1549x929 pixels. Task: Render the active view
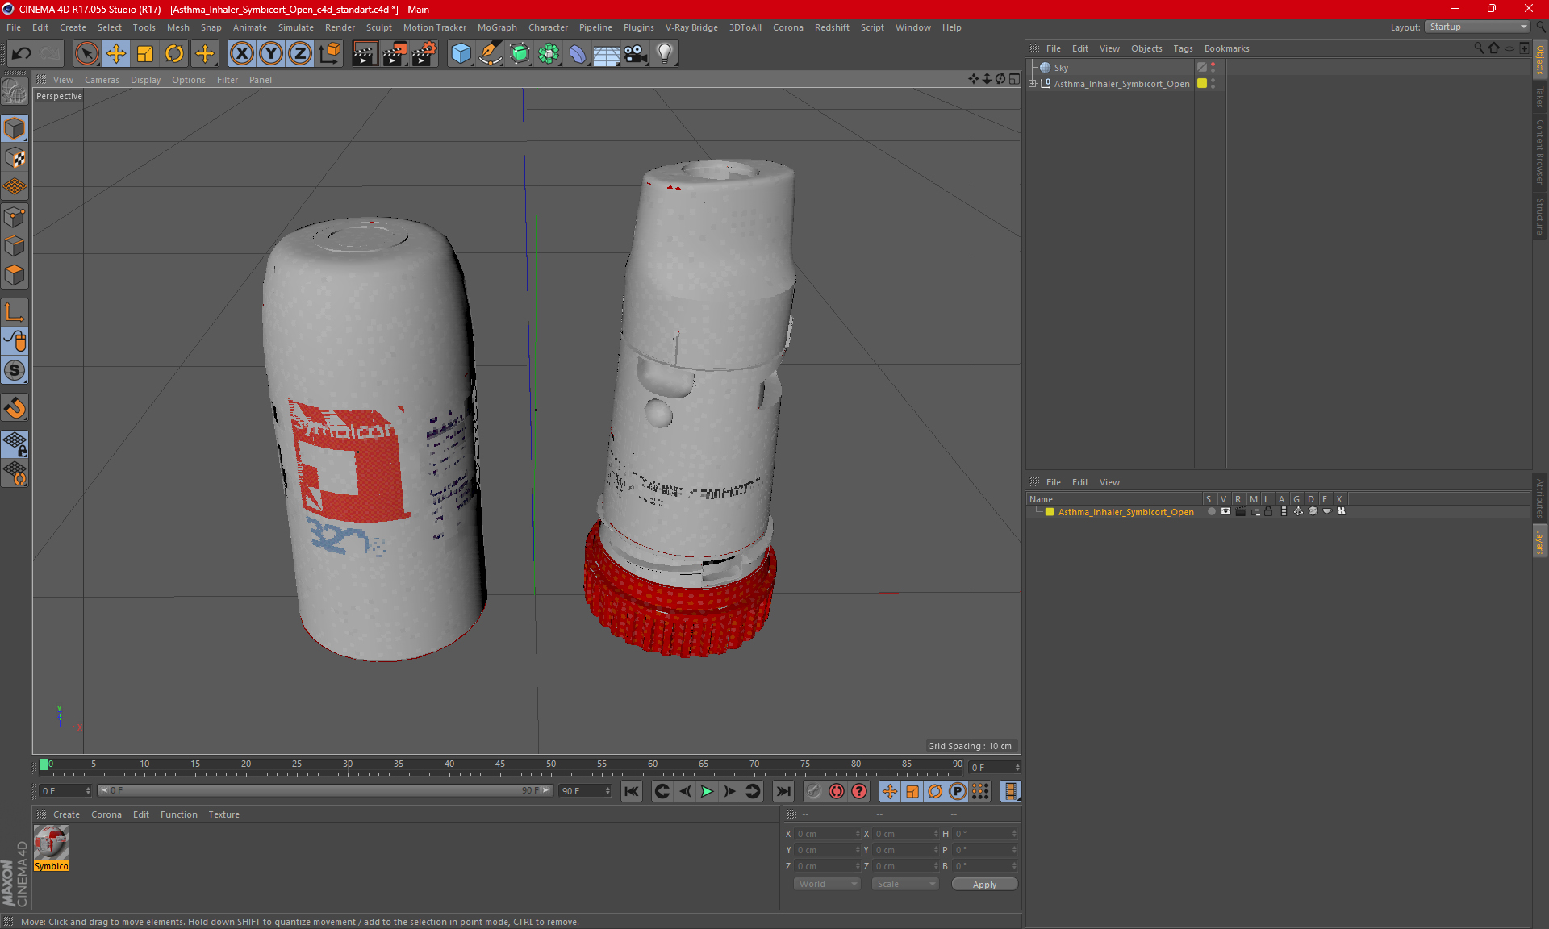point(365,54)
